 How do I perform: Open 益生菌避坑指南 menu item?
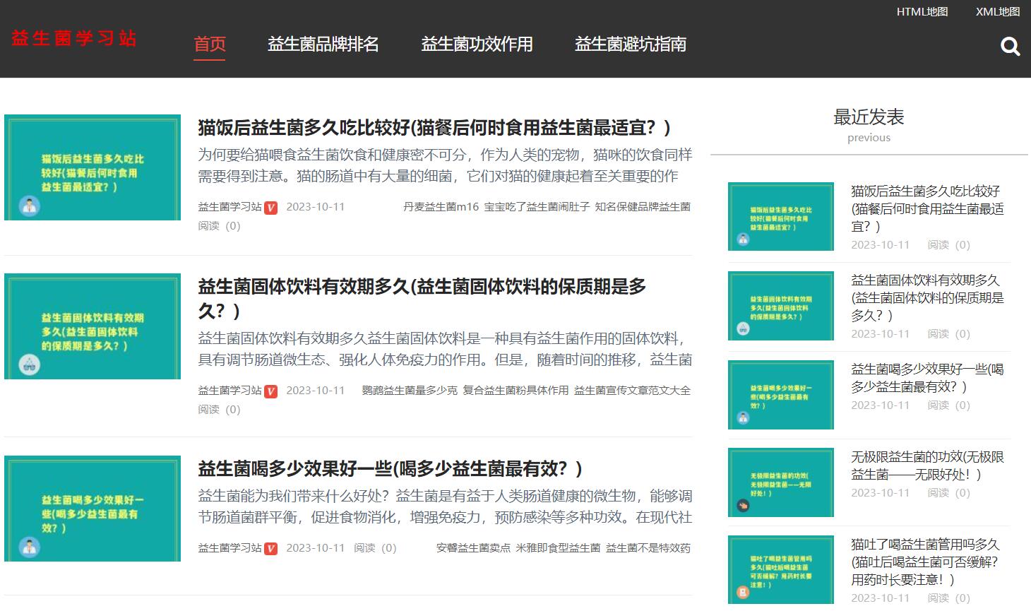pyautogui.click(x=630, y=44)
